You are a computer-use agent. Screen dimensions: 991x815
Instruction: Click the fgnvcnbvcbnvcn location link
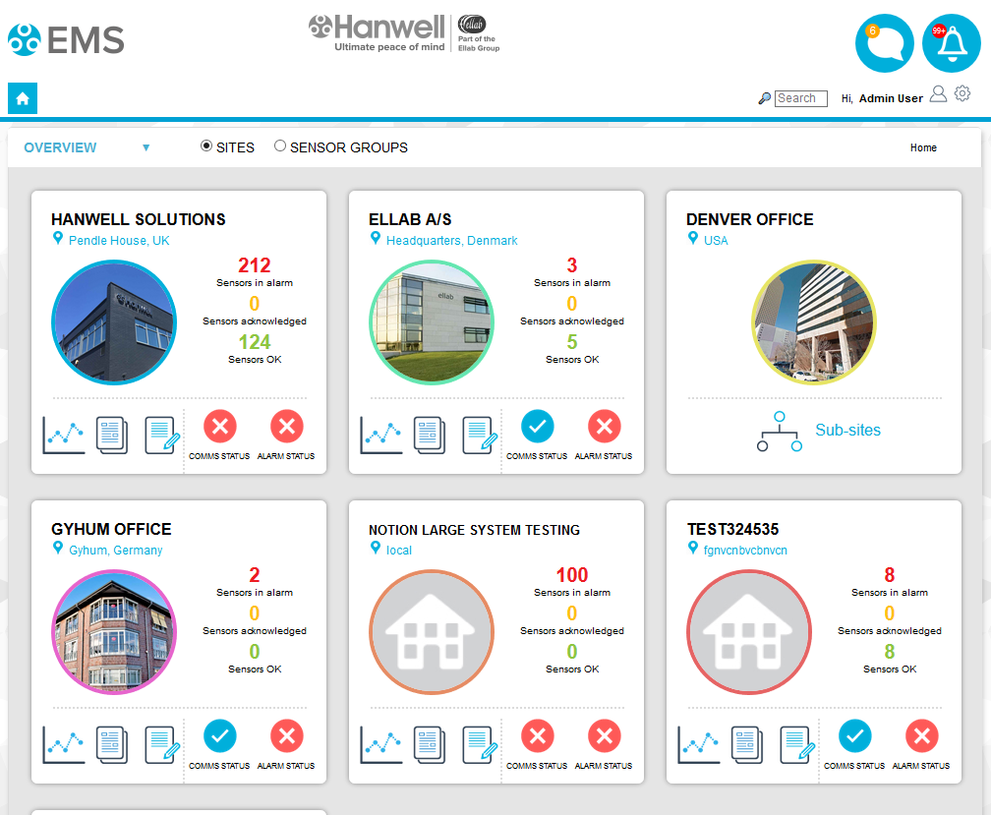click(746, 551)
